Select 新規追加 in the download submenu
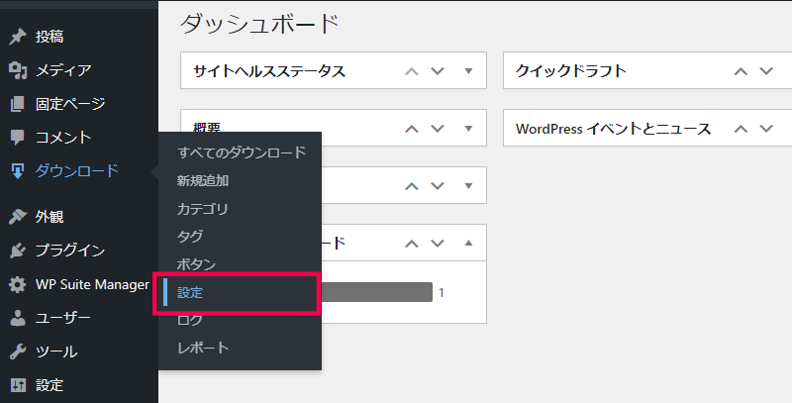The image size is (792, 403). pos(203,181)
